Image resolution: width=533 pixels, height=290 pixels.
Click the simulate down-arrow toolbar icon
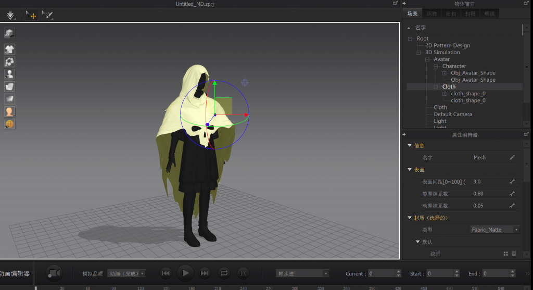(x=10, y=15)
